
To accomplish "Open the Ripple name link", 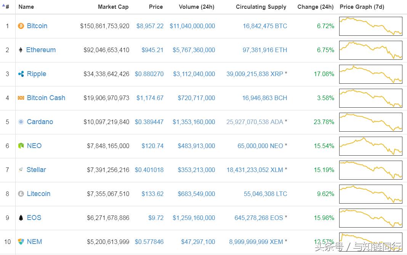I will [37, 74].
